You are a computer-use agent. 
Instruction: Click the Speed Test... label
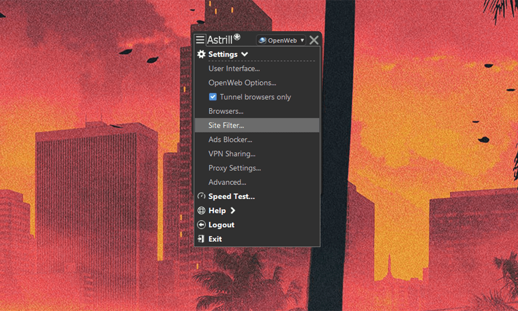232,196
